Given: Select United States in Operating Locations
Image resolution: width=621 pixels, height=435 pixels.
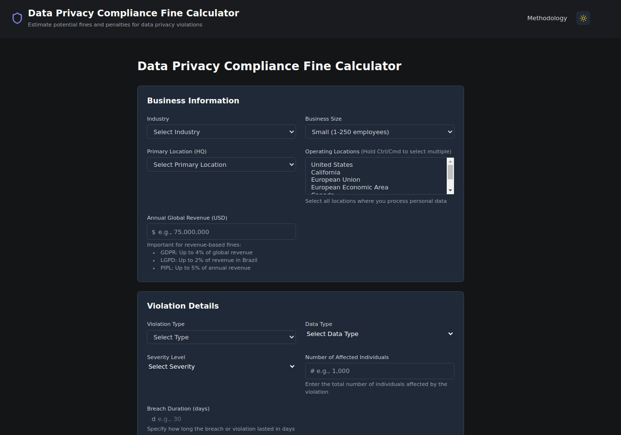Looking at the screenshot, I should click(332, 165).
